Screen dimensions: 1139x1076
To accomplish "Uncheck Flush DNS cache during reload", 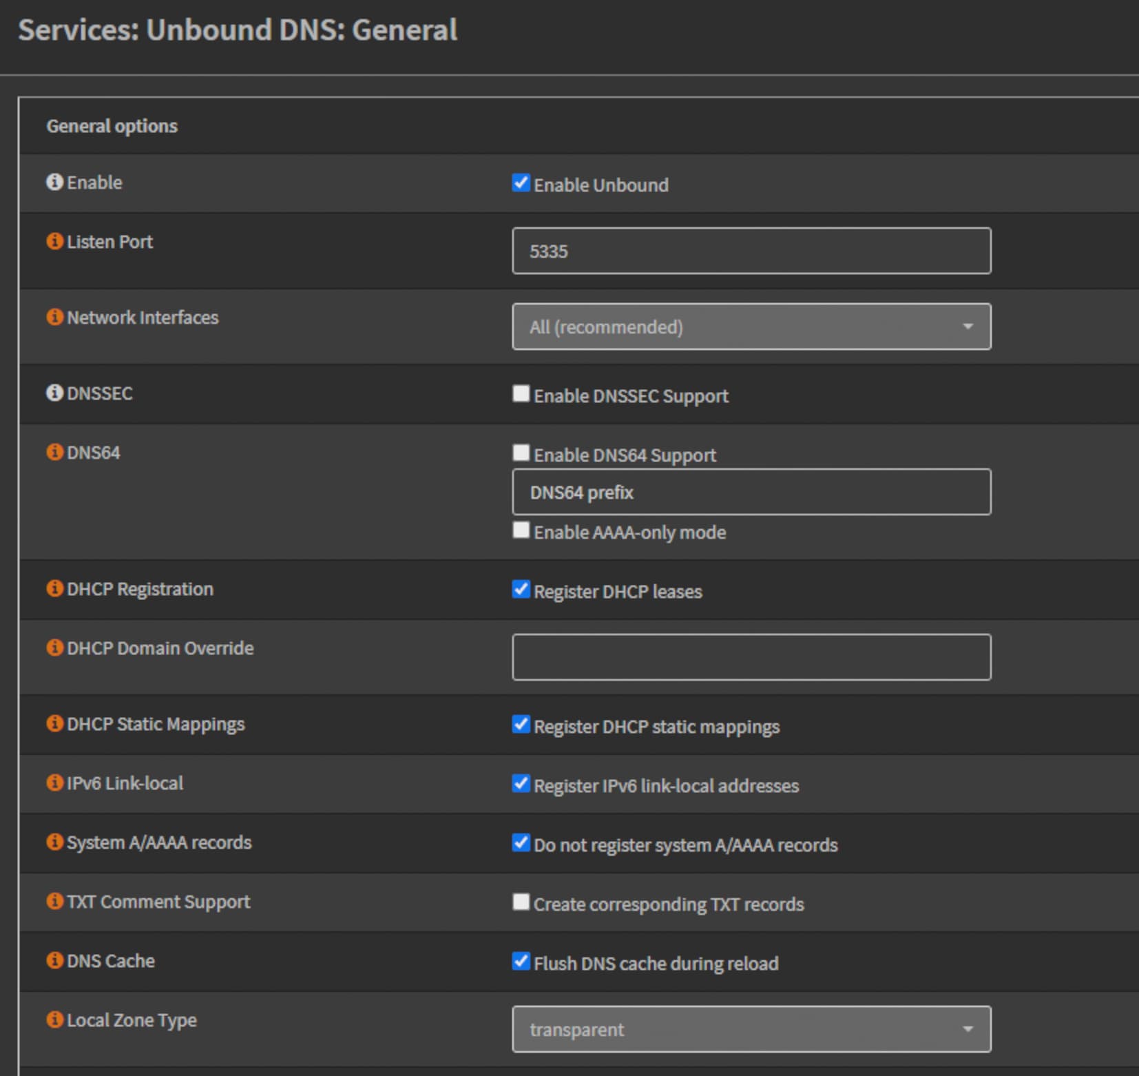I will pos(521,961).
